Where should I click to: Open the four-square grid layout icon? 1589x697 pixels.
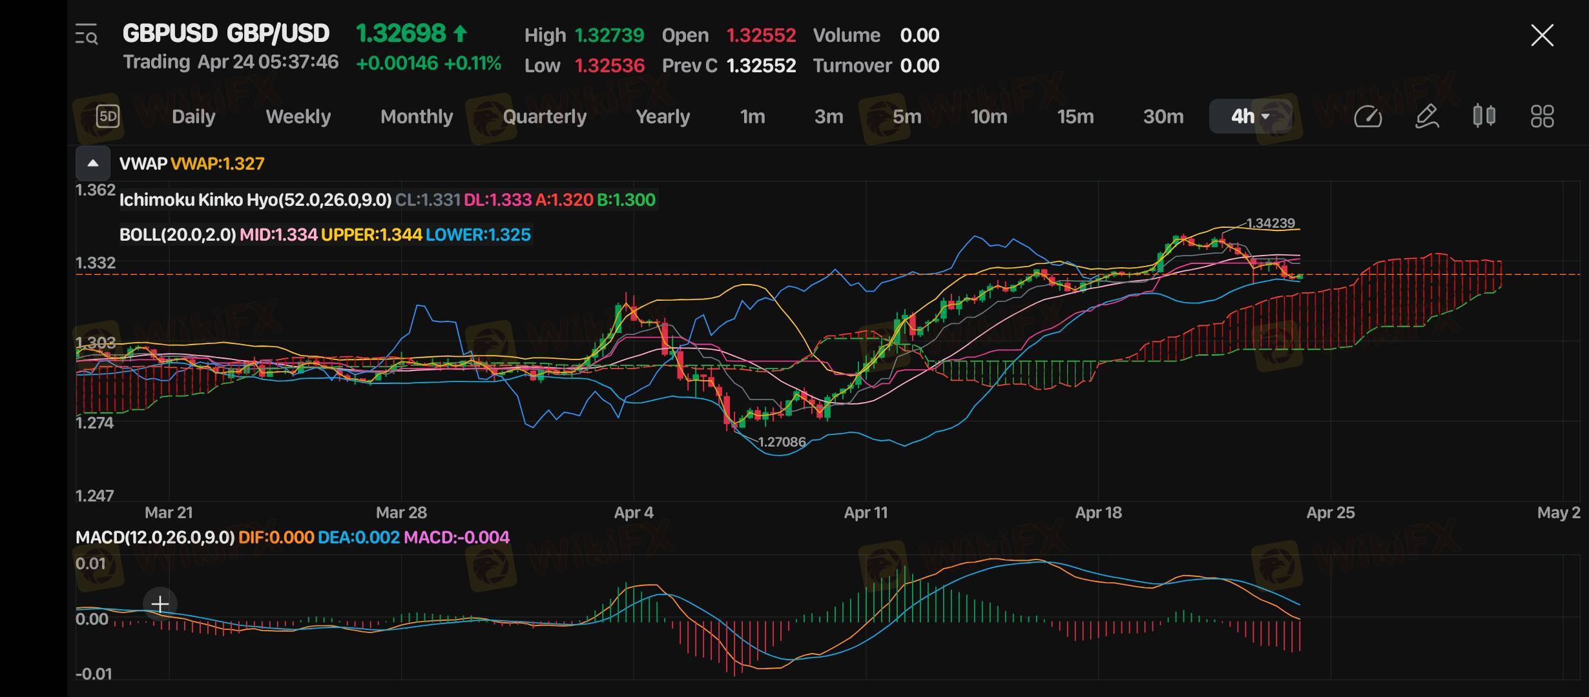[1542, 117]
